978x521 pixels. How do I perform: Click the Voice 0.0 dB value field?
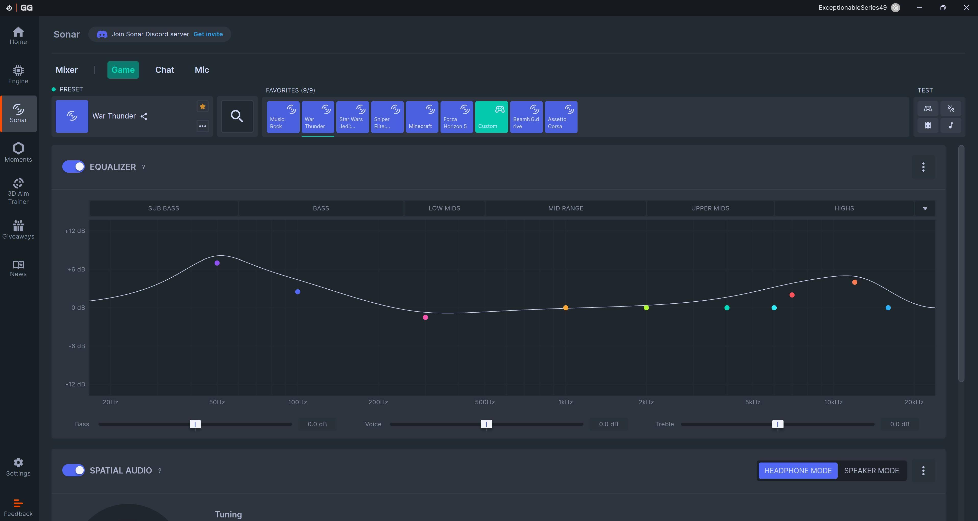point(608,424)
